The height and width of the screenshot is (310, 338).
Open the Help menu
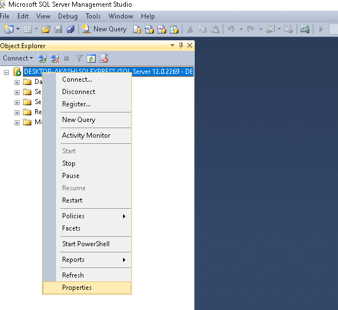coord(148,16)
